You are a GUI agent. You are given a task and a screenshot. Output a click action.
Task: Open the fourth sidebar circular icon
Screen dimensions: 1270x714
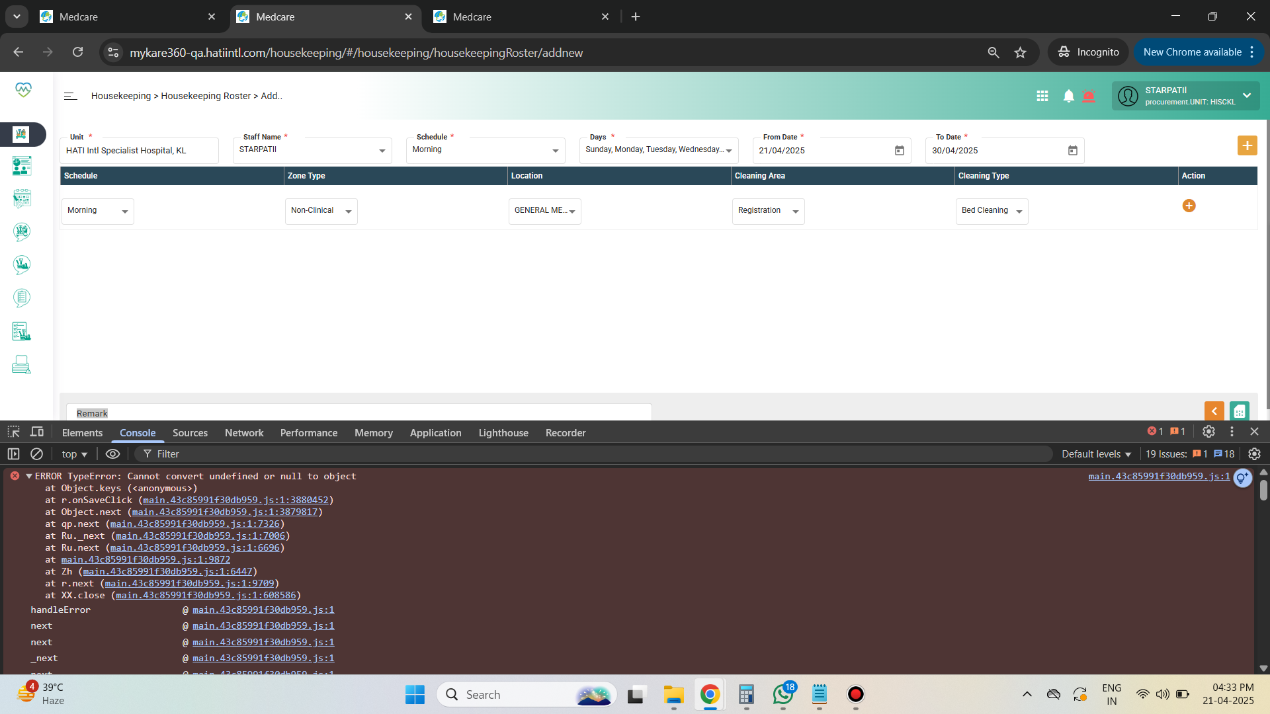[22, 231]
